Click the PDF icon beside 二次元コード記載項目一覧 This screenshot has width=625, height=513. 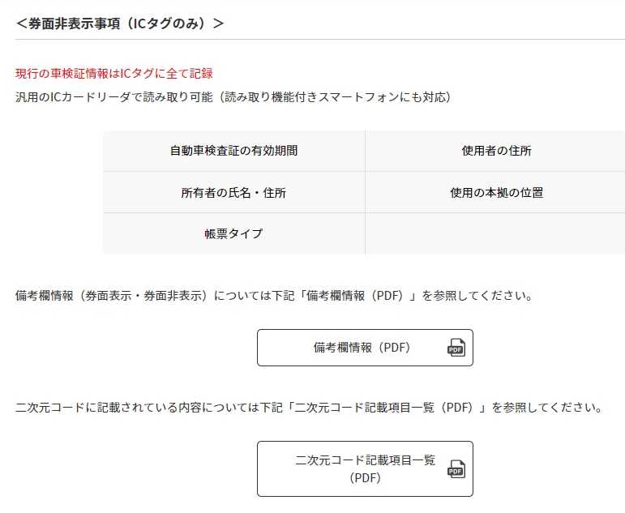point(457,469)
